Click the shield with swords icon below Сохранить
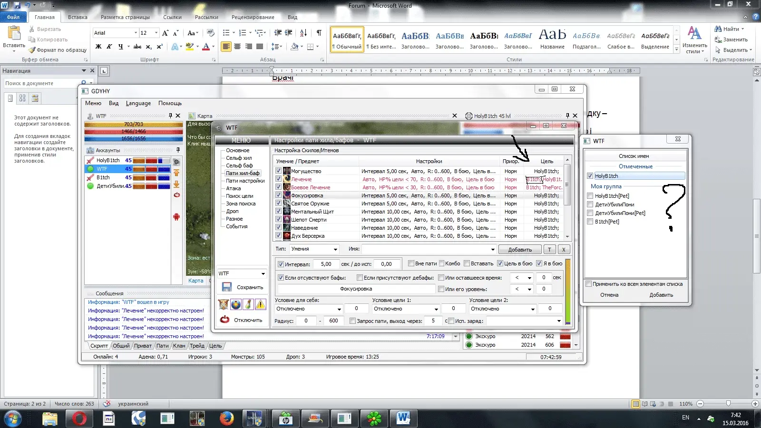 point(223,304)
